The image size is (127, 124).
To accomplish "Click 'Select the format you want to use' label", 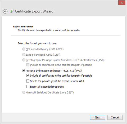I will (x=37, y=43).
